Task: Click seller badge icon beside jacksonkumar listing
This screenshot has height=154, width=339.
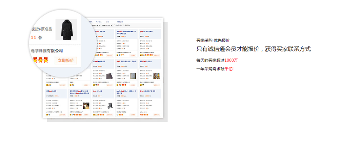Action: pos(141,114)
